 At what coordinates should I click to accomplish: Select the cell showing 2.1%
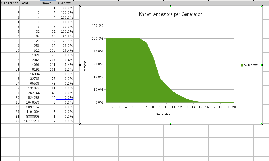click(65, 69)
